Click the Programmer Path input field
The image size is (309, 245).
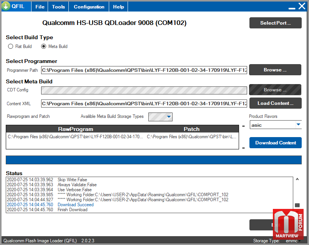click(144, 70)
